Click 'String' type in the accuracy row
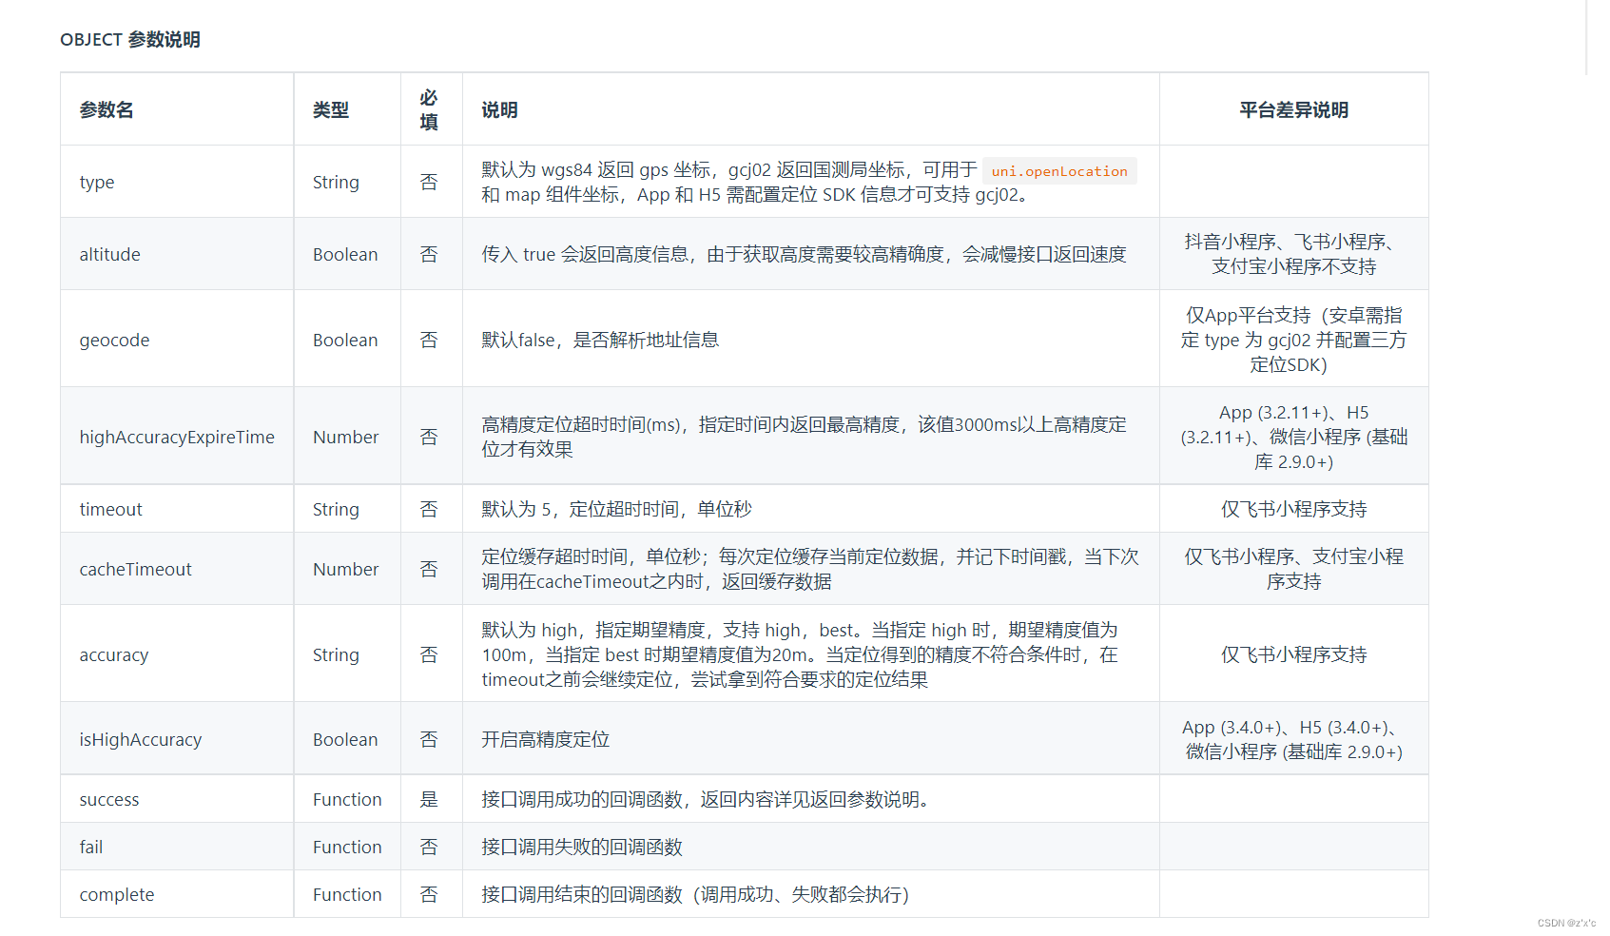 coord(337,654)
